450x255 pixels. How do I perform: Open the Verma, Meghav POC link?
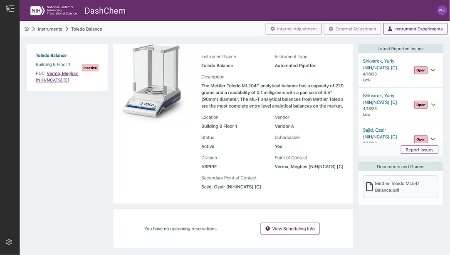click(x=57, y=77)
